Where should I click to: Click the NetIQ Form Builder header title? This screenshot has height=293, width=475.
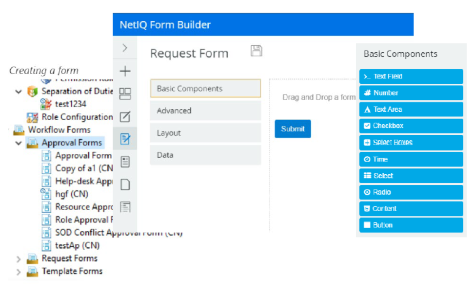tap(165, 25)
